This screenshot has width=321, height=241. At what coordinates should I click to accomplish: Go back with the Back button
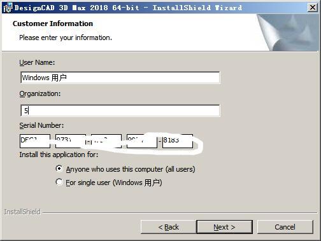tap(168, 227)
